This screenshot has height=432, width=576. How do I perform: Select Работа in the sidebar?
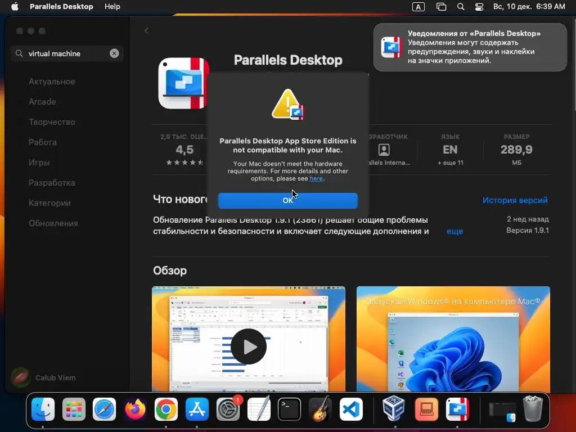point(43,142)
